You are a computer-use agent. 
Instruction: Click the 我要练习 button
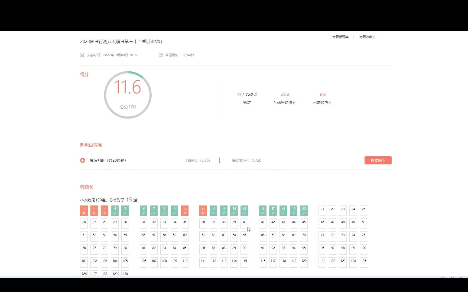(378, 160)
